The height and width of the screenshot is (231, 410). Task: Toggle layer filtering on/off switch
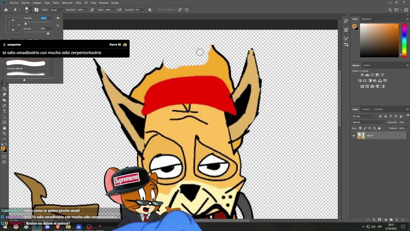(x=408, y=116)
